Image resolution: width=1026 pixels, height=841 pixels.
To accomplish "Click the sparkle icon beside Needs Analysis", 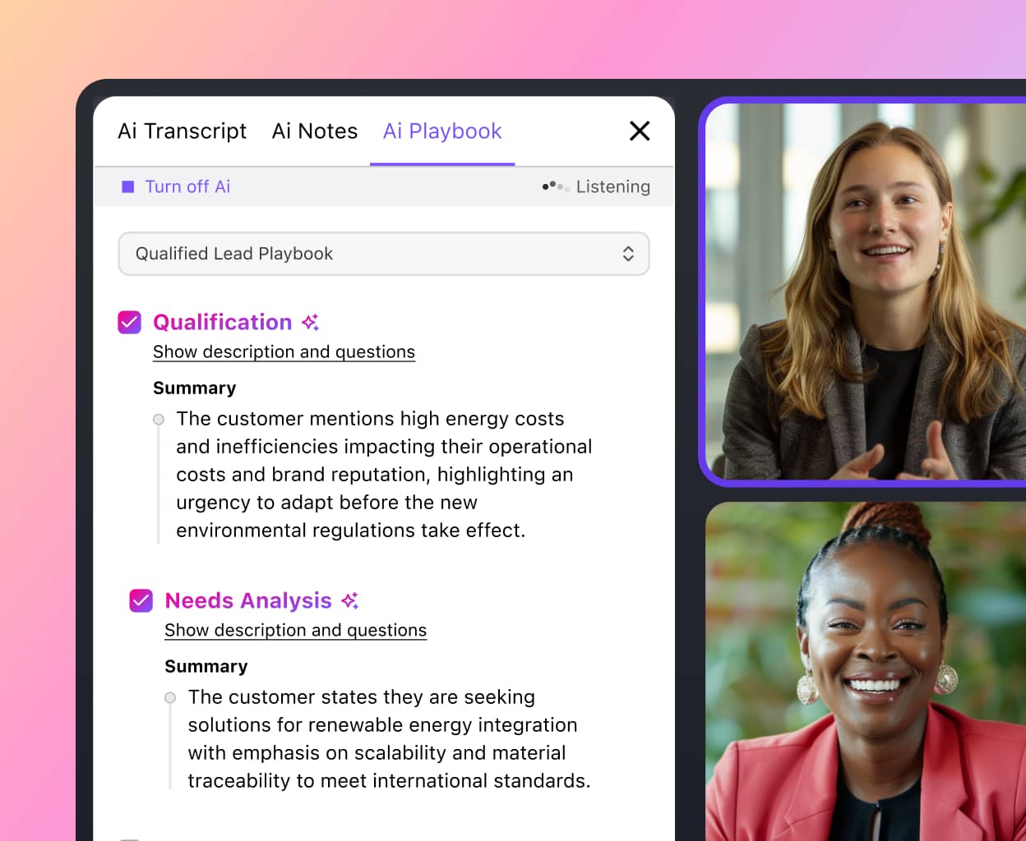I will click(350, 601).
